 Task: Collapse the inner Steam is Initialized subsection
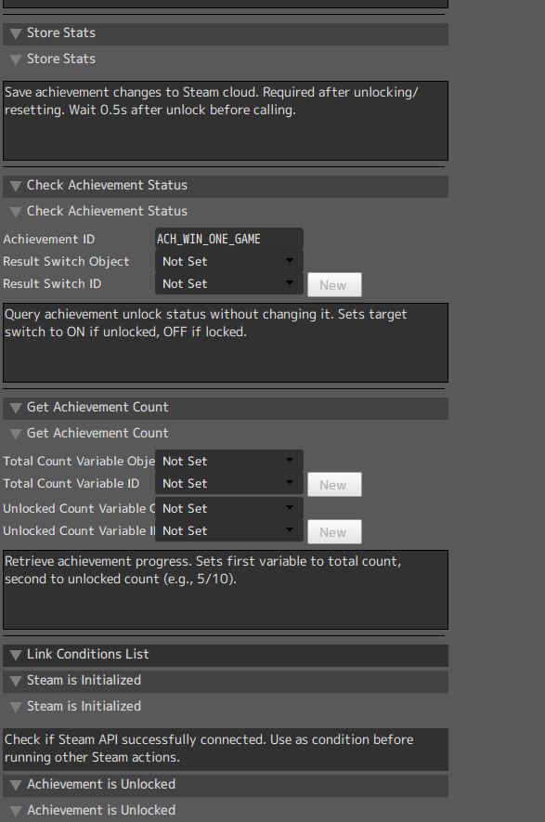16,707
